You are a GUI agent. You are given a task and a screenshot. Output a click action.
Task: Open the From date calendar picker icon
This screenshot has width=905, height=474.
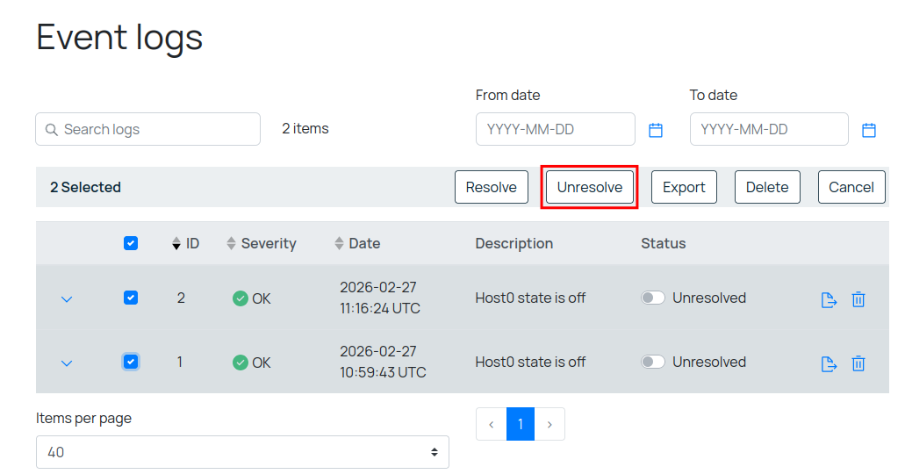point(655,130)
